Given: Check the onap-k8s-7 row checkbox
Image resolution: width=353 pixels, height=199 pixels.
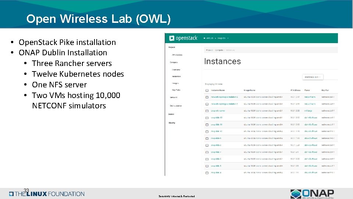Looking at the screenshot, I should (x=207, y=152).
